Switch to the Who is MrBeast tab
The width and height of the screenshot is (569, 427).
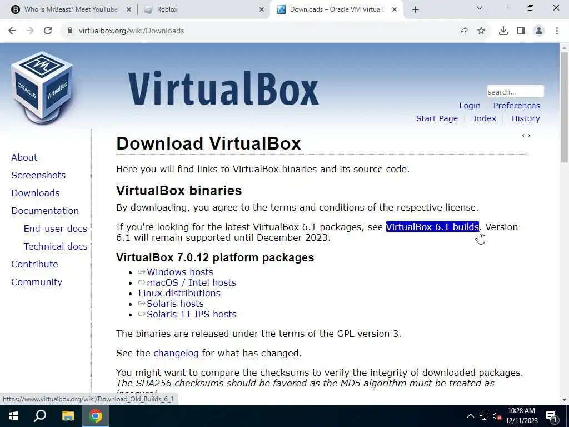click(71, 9)
